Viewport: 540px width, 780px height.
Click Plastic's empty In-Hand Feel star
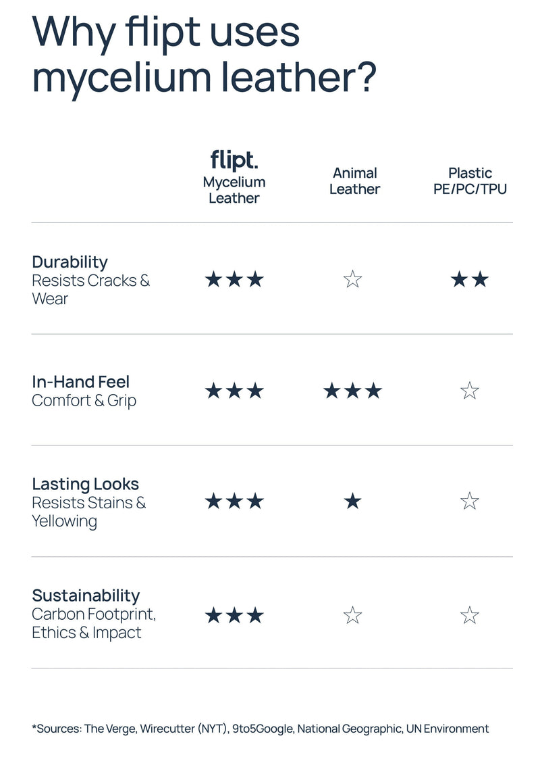pyautogui.click(x=469, y=391)
